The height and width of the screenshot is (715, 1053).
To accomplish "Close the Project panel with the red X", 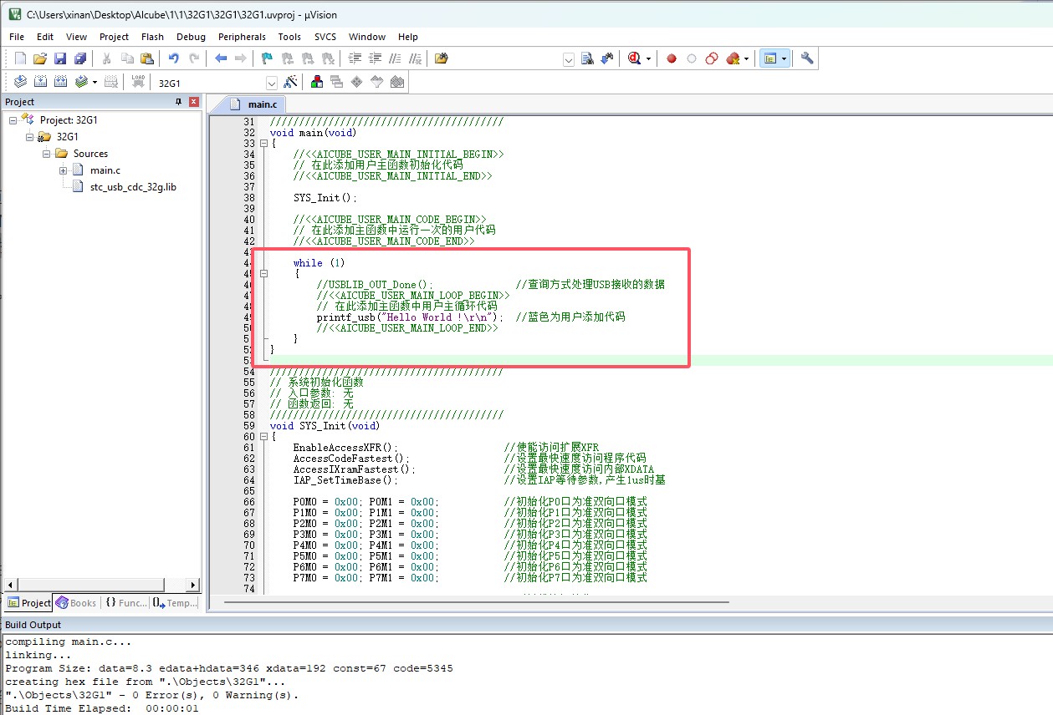I will pyautogui.click(x=194, y=102).
